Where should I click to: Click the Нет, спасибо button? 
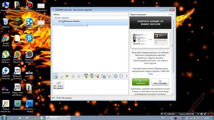[x=160, y=82]
